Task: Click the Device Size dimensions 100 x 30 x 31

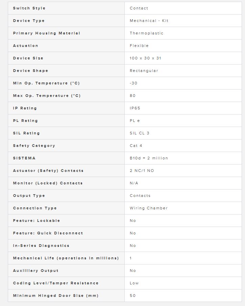Action: tap(145, 58)
